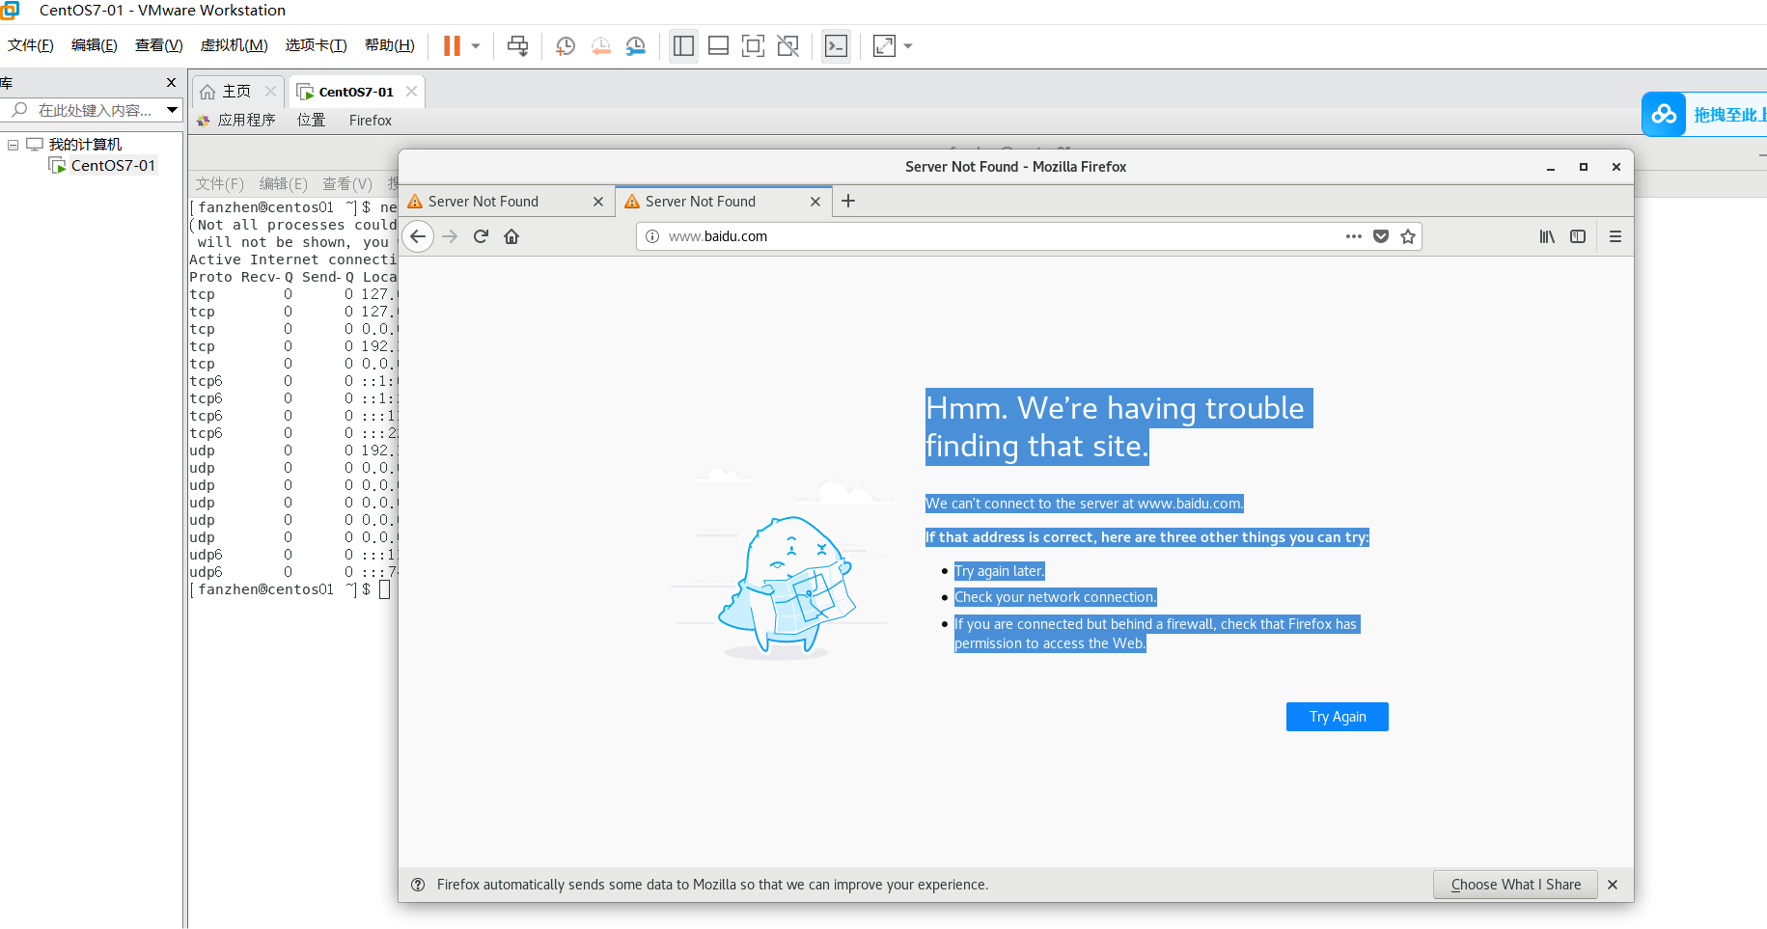1767x929 pixels.
Task: Reload the current Firefox page
Action: point(481,236)
